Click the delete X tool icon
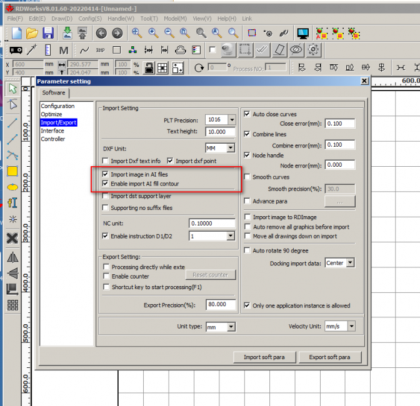 click(x=12, y=238)
